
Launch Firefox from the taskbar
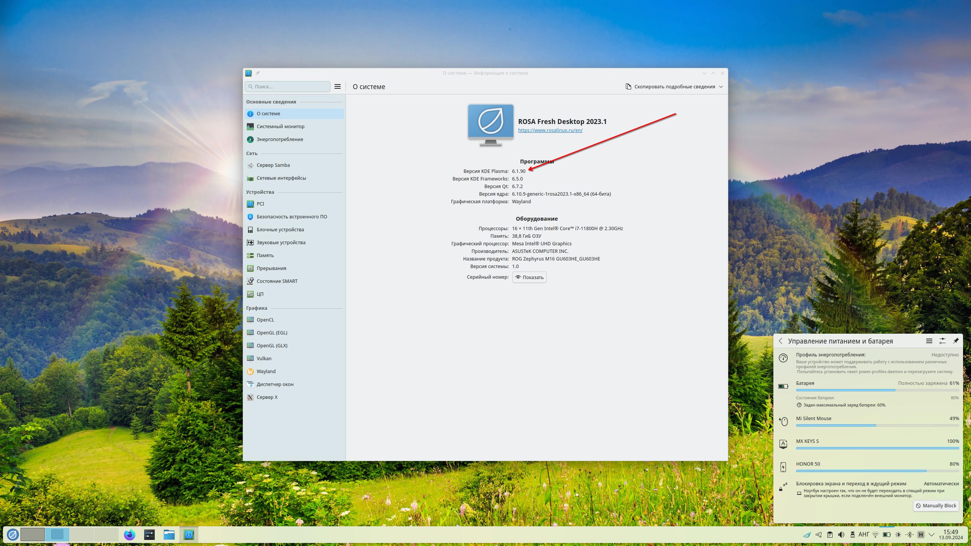(129, 535)
